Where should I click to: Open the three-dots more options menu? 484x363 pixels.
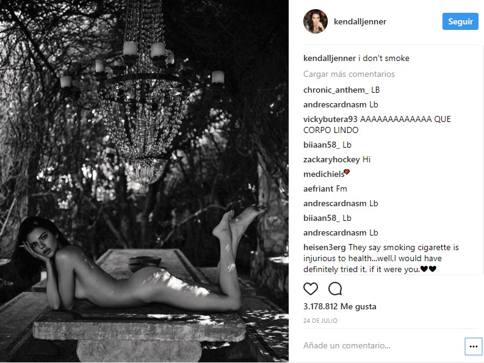pos(473,347)
